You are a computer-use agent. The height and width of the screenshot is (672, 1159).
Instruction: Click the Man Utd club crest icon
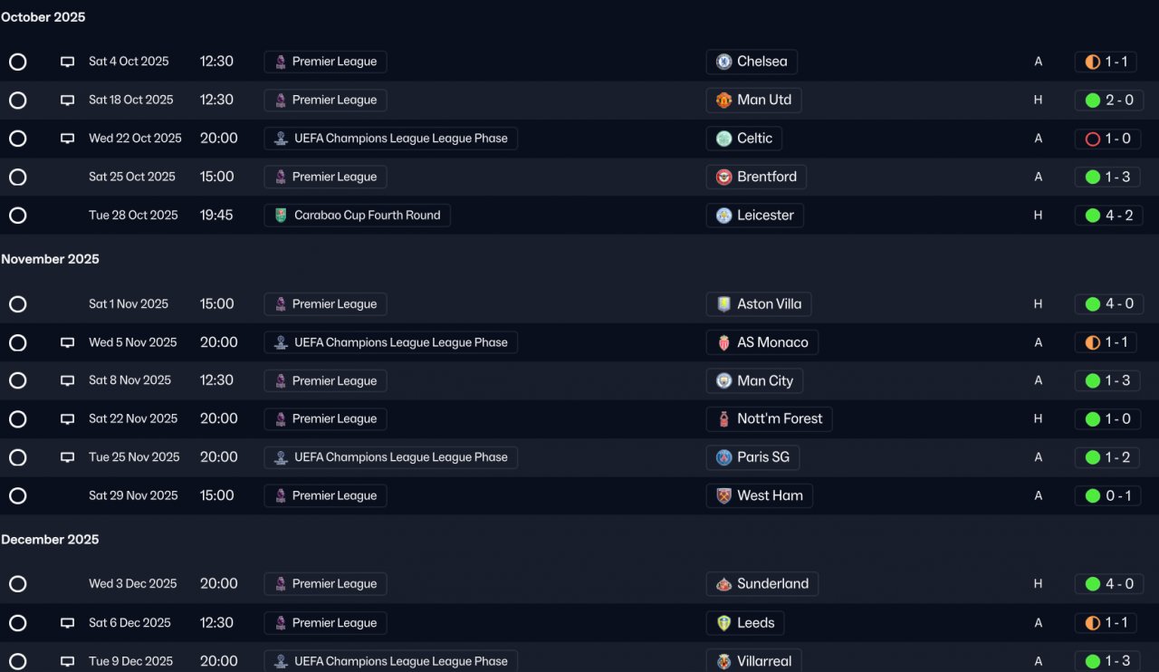pyautogui.click(x=724, y=100)
